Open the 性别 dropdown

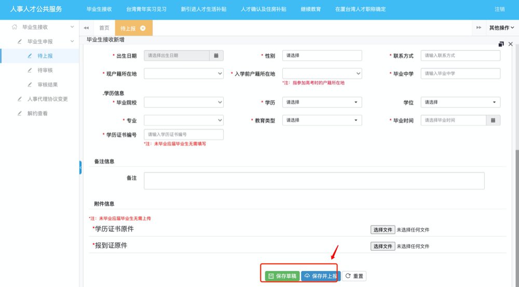point(321,55)
